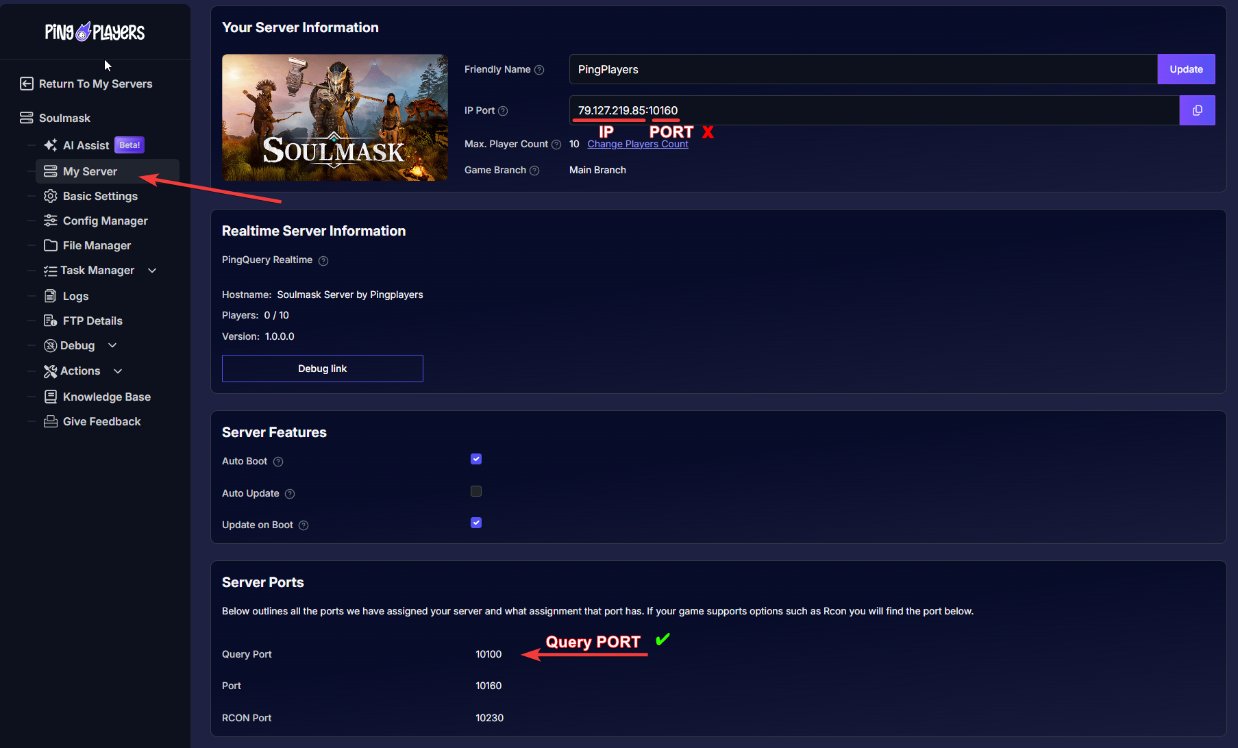This screenshot has height=748, width=1238.
Task: Click the Give Feedback inbox icon
Action: click(51, 421)
